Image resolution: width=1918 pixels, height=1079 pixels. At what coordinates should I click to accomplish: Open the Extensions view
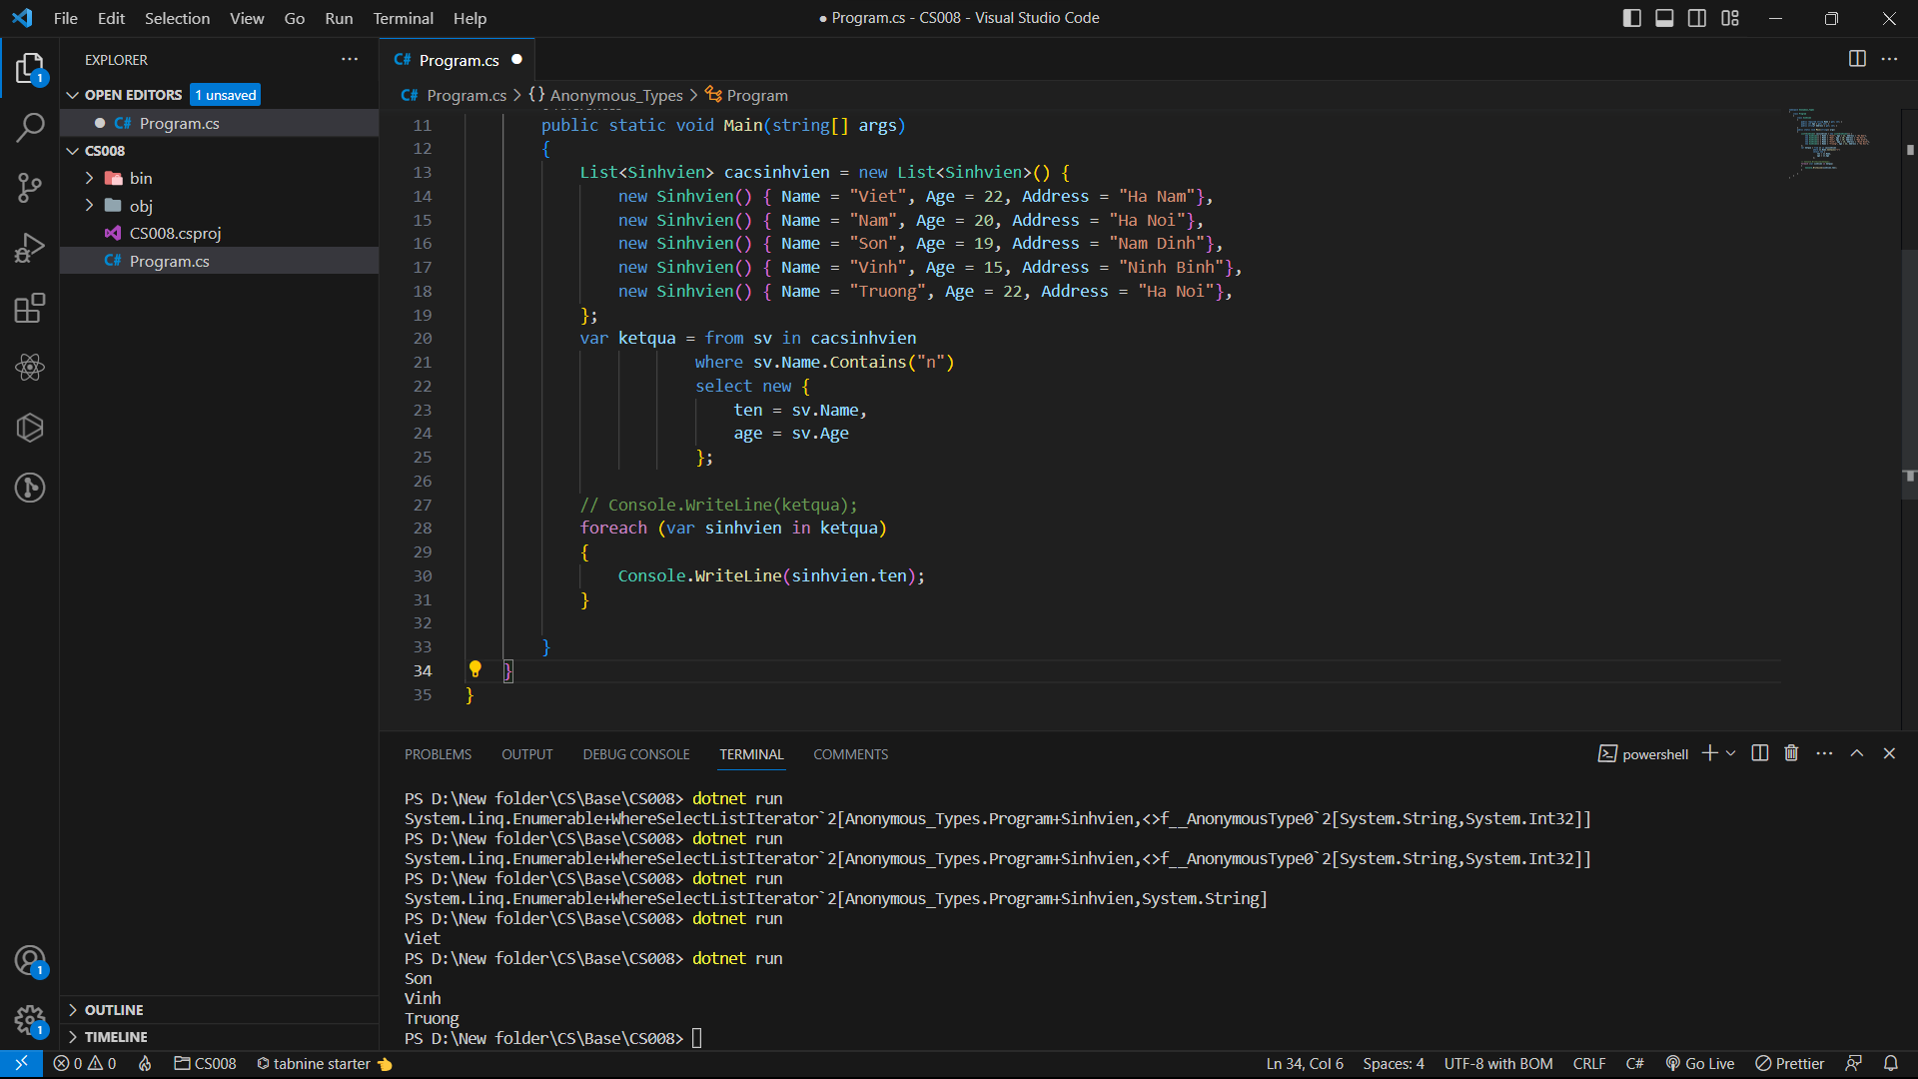coord(30,308)
